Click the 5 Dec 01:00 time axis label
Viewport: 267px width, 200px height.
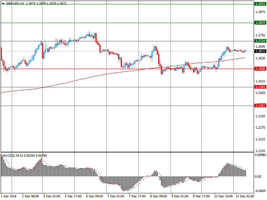pyautogui.click(x=52, y=196)
